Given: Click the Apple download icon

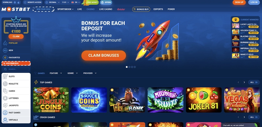Looking at the screenshot, I should (19, 2).
